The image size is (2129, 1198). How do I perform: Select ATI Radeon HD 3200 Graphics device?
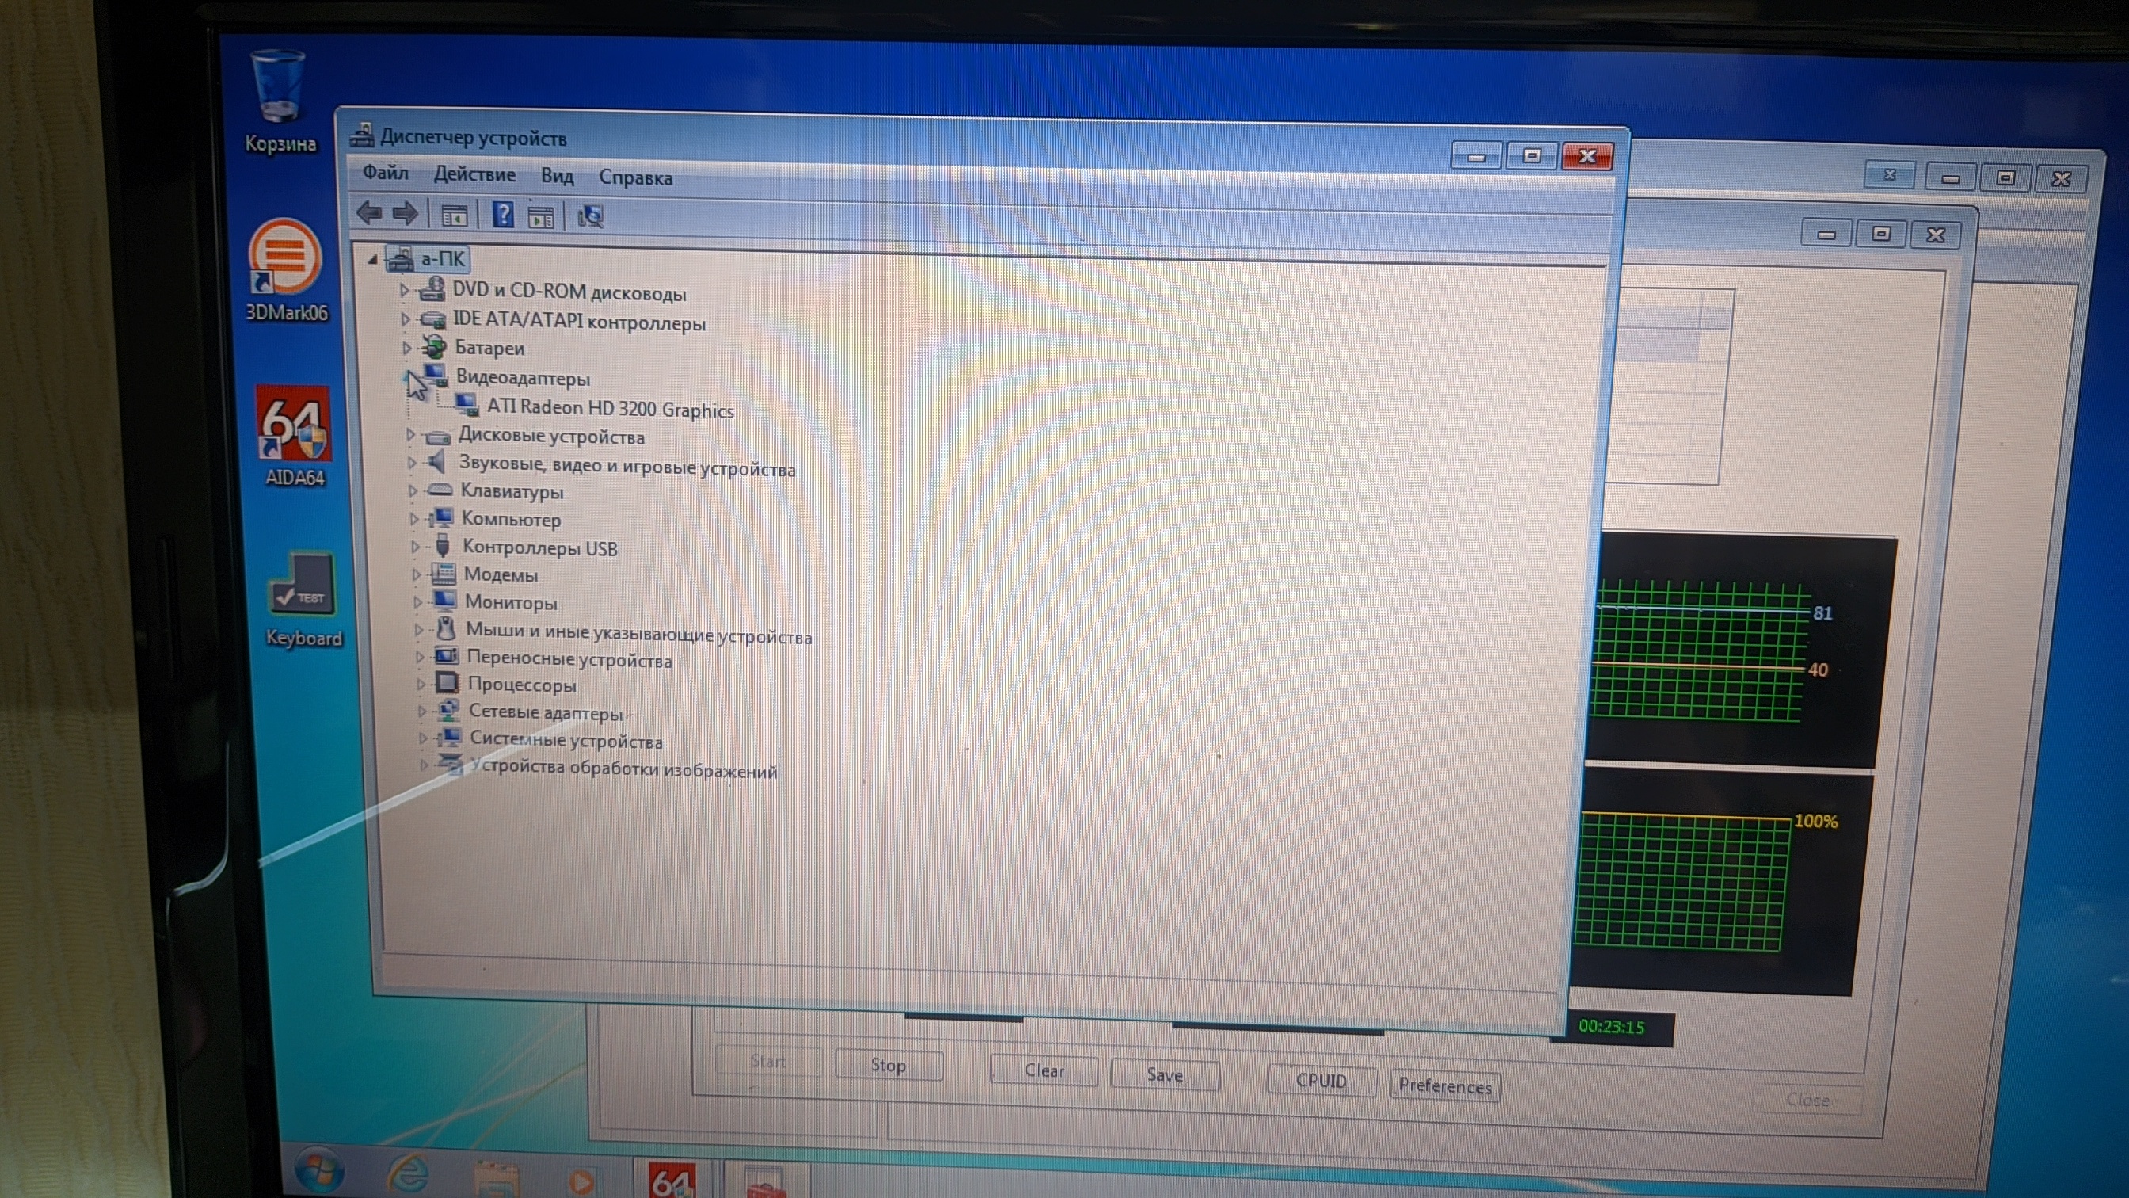point(610,408)
